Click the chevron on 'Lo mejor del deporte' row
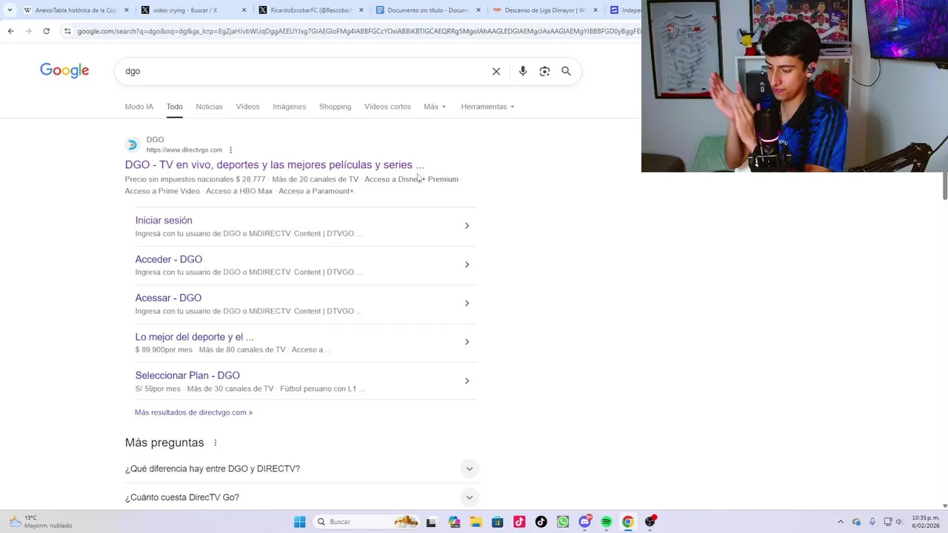Image resolution: width=948 pixels, height=533 pixels. coord(467,342)
